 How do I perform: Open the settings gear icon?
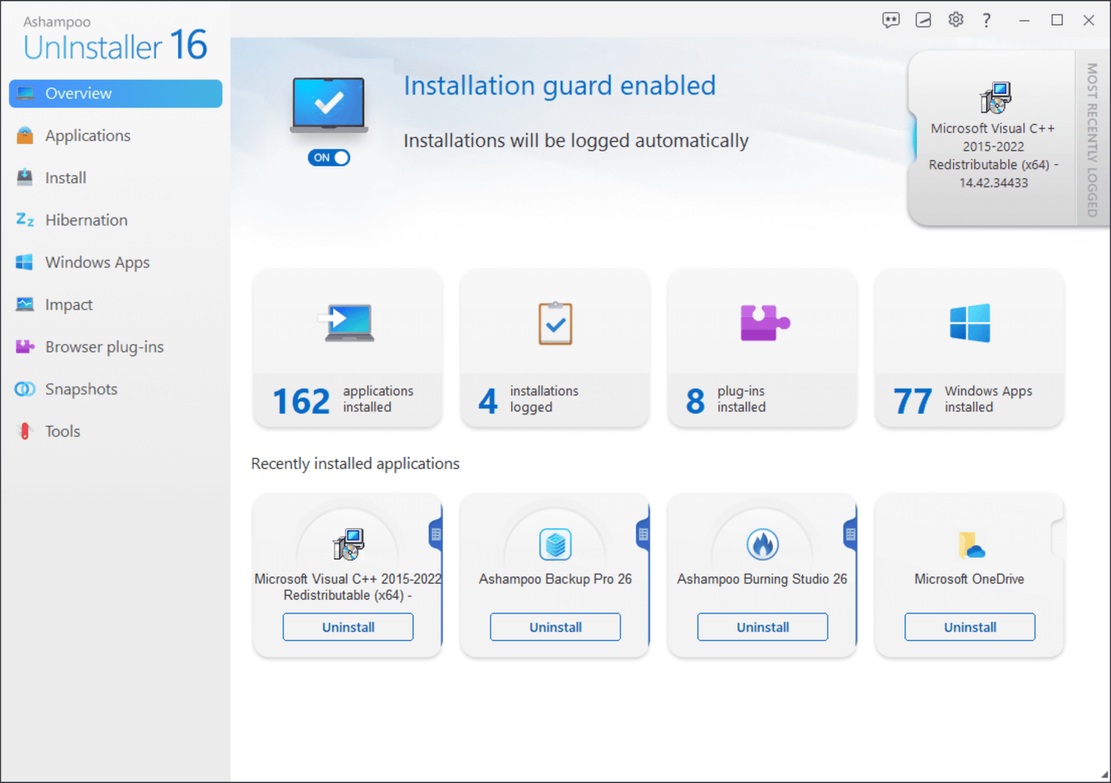[x=955, y=20]
